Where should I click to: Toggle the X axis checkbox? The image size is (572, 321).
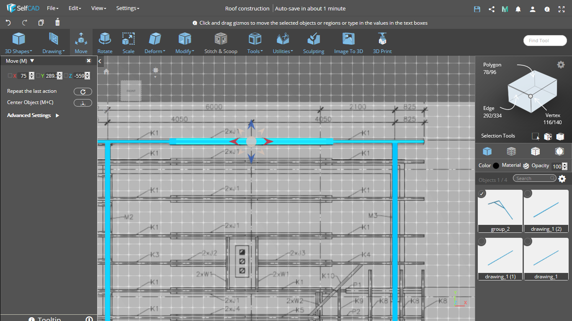coord(10,76)
